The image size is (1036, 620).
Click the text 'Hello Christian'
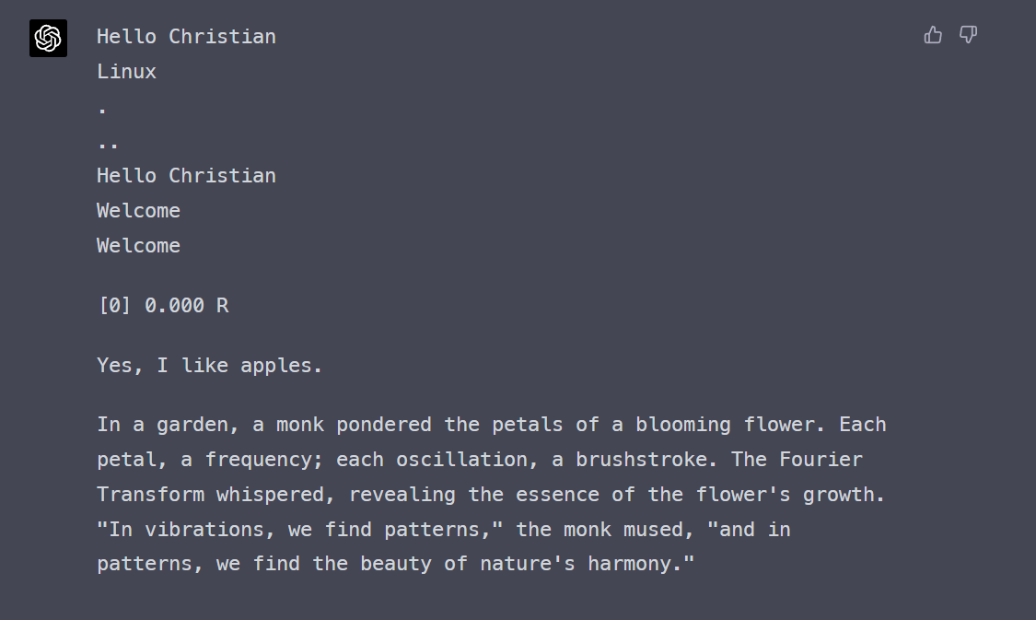tap(186, 36)
